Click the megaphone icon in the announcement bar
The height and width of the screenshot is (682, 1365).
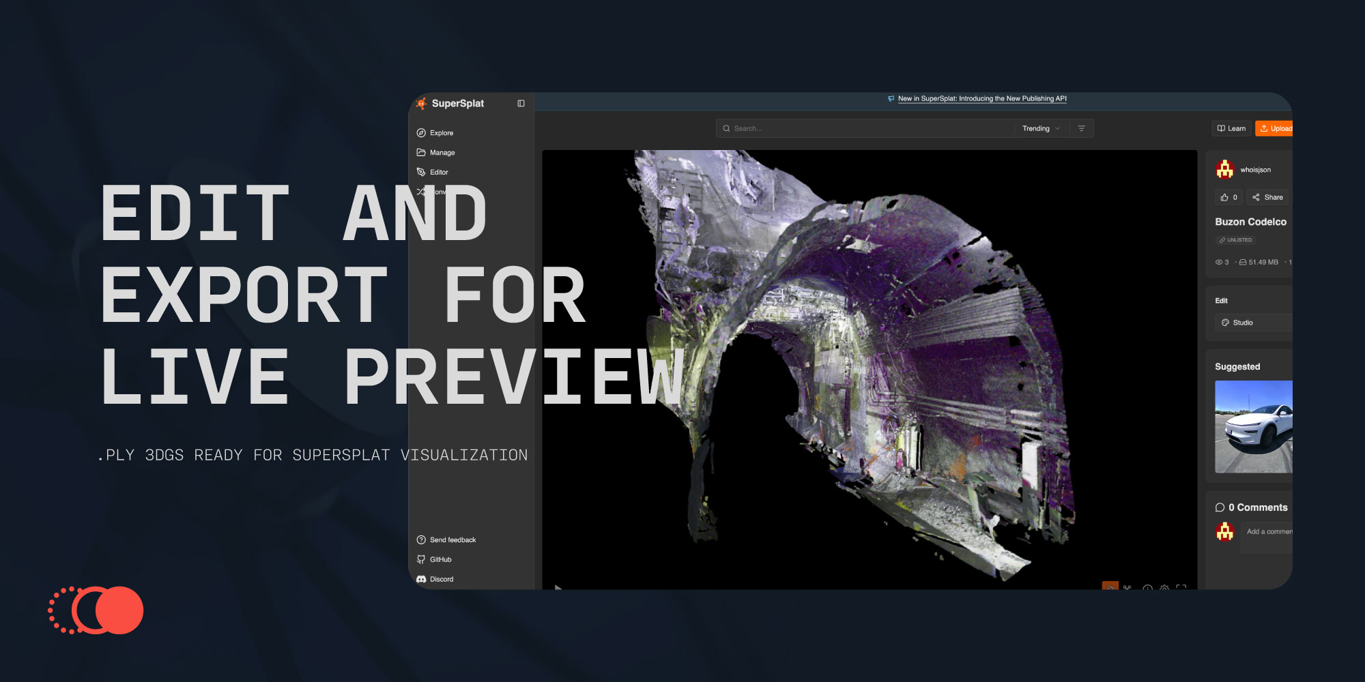891,99
